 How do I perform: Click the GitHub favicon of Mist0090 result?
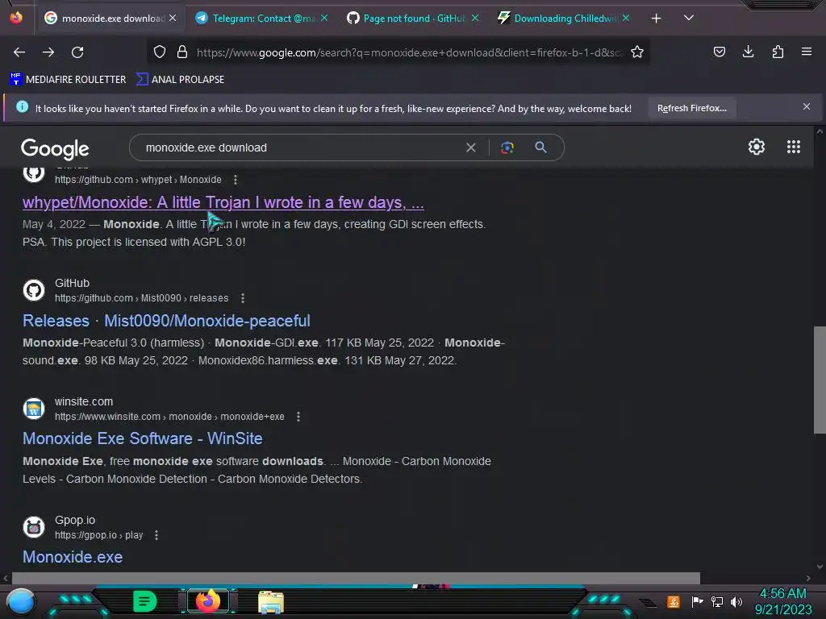click(x=34, y=290)
